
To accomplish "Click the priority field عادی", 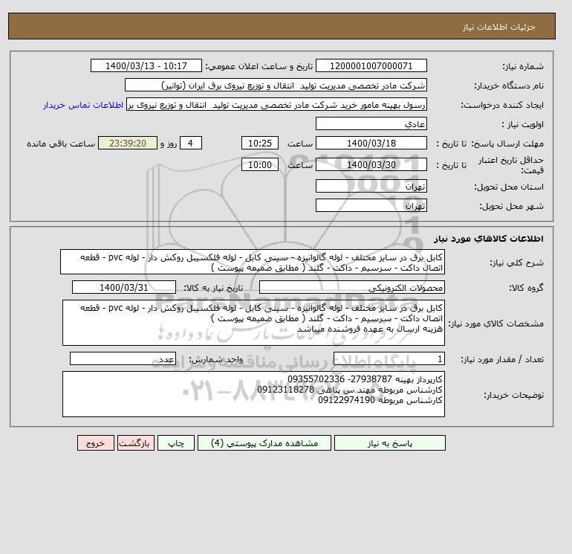I will tap(371, 123).
